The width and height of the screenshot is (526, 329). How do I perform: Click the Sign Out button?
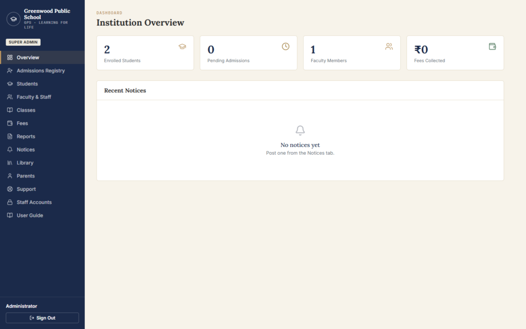(x=42, y=318)
